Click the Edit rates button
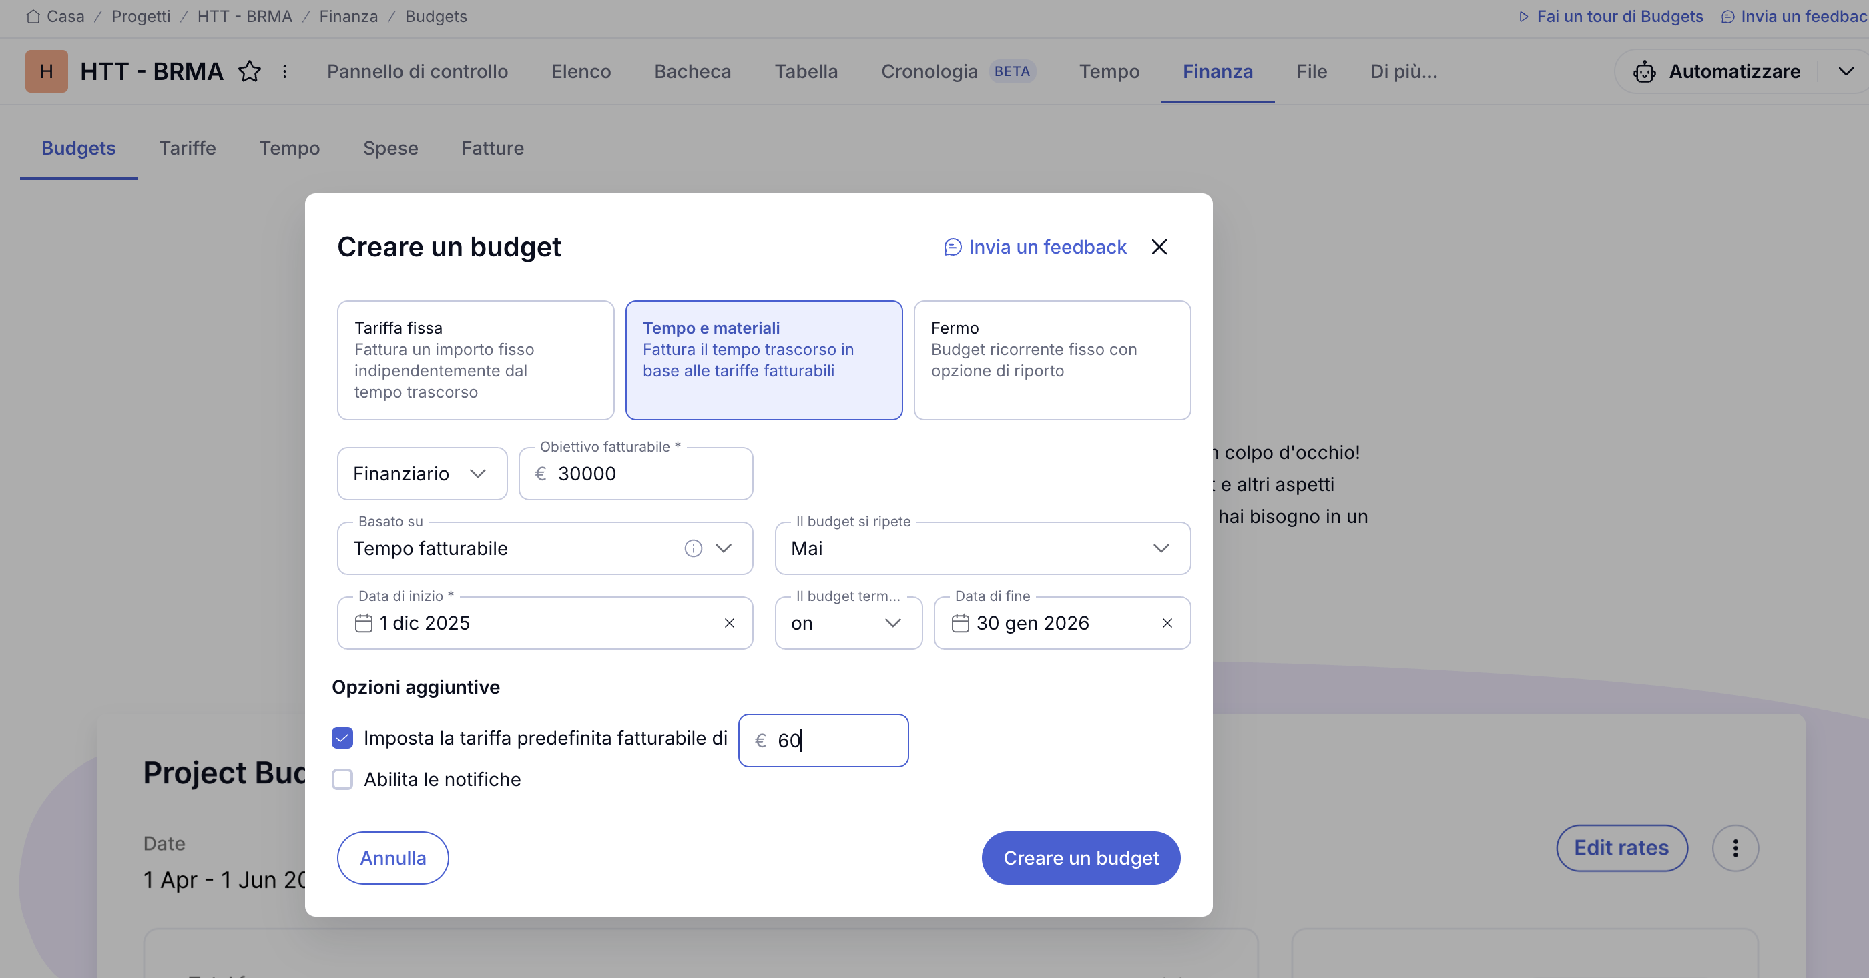This screenshot has height=978, width=1869. (1622, 847)
